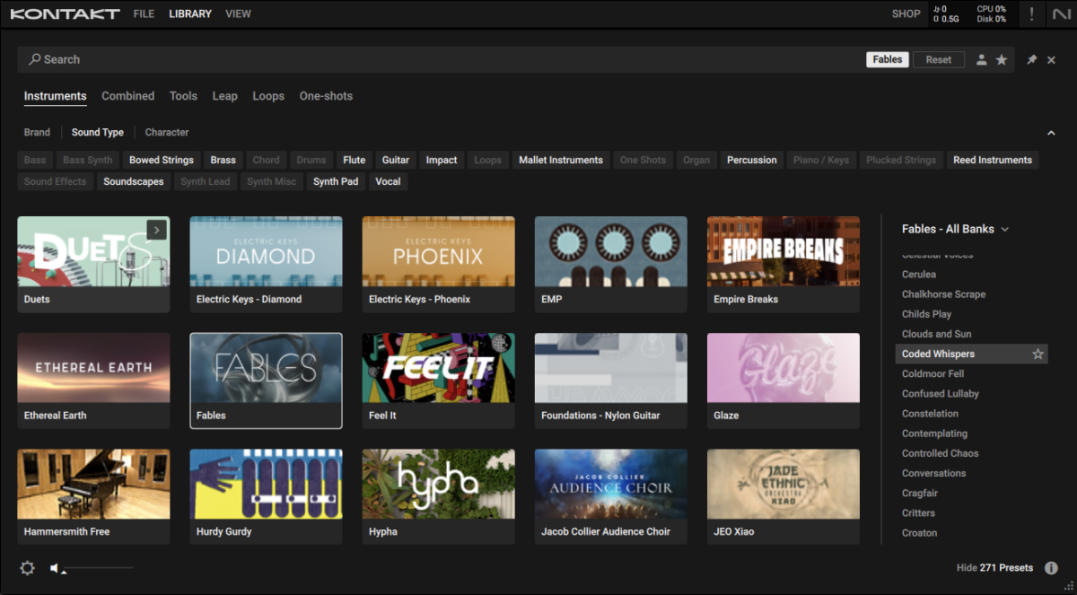
Task: Toggle the Reed Instruments tag filter
Action: pyautogui.click(x=993, y=160)
